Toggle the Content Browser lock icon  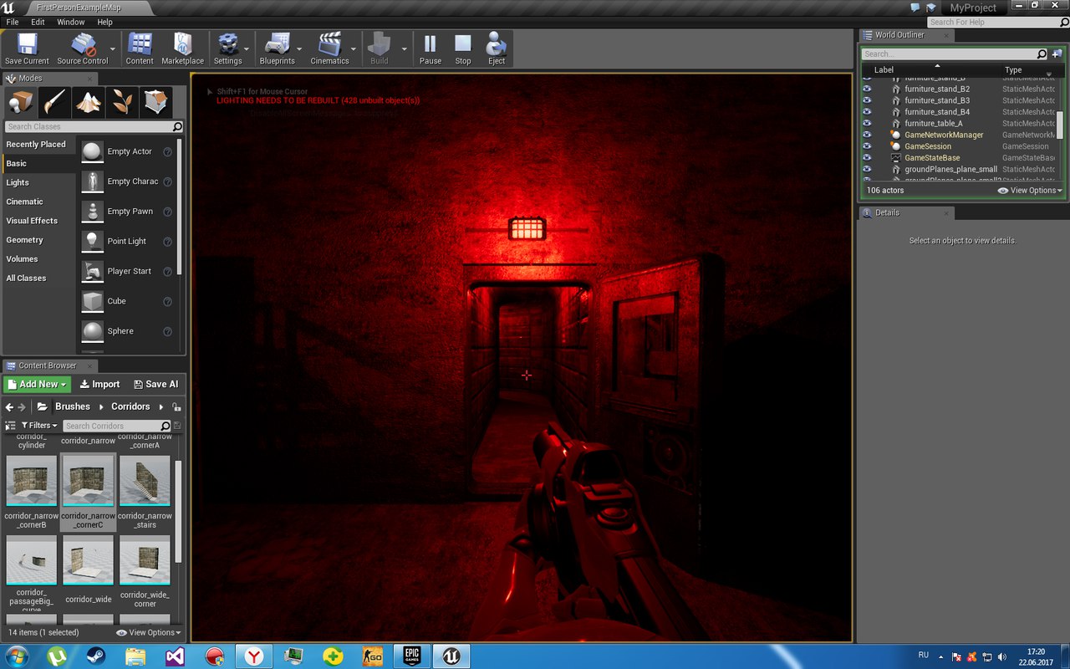(176, 407)
